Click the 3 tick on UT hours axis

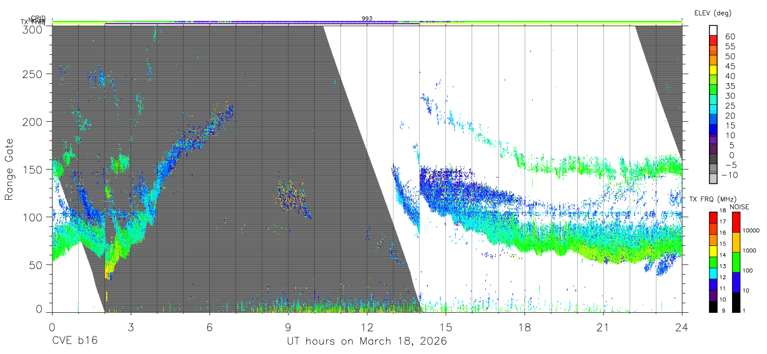coord(131,327)
